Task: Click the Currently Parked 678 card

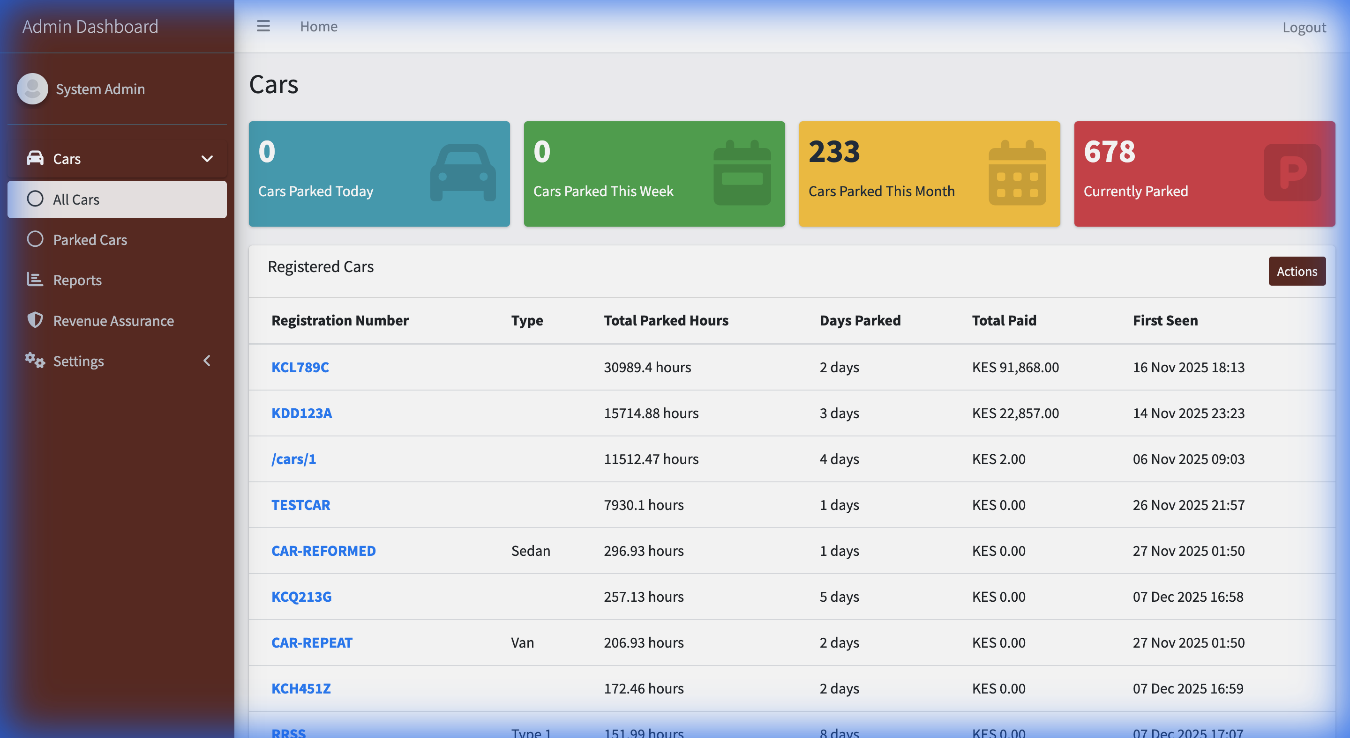Action: pos(1204,174)
